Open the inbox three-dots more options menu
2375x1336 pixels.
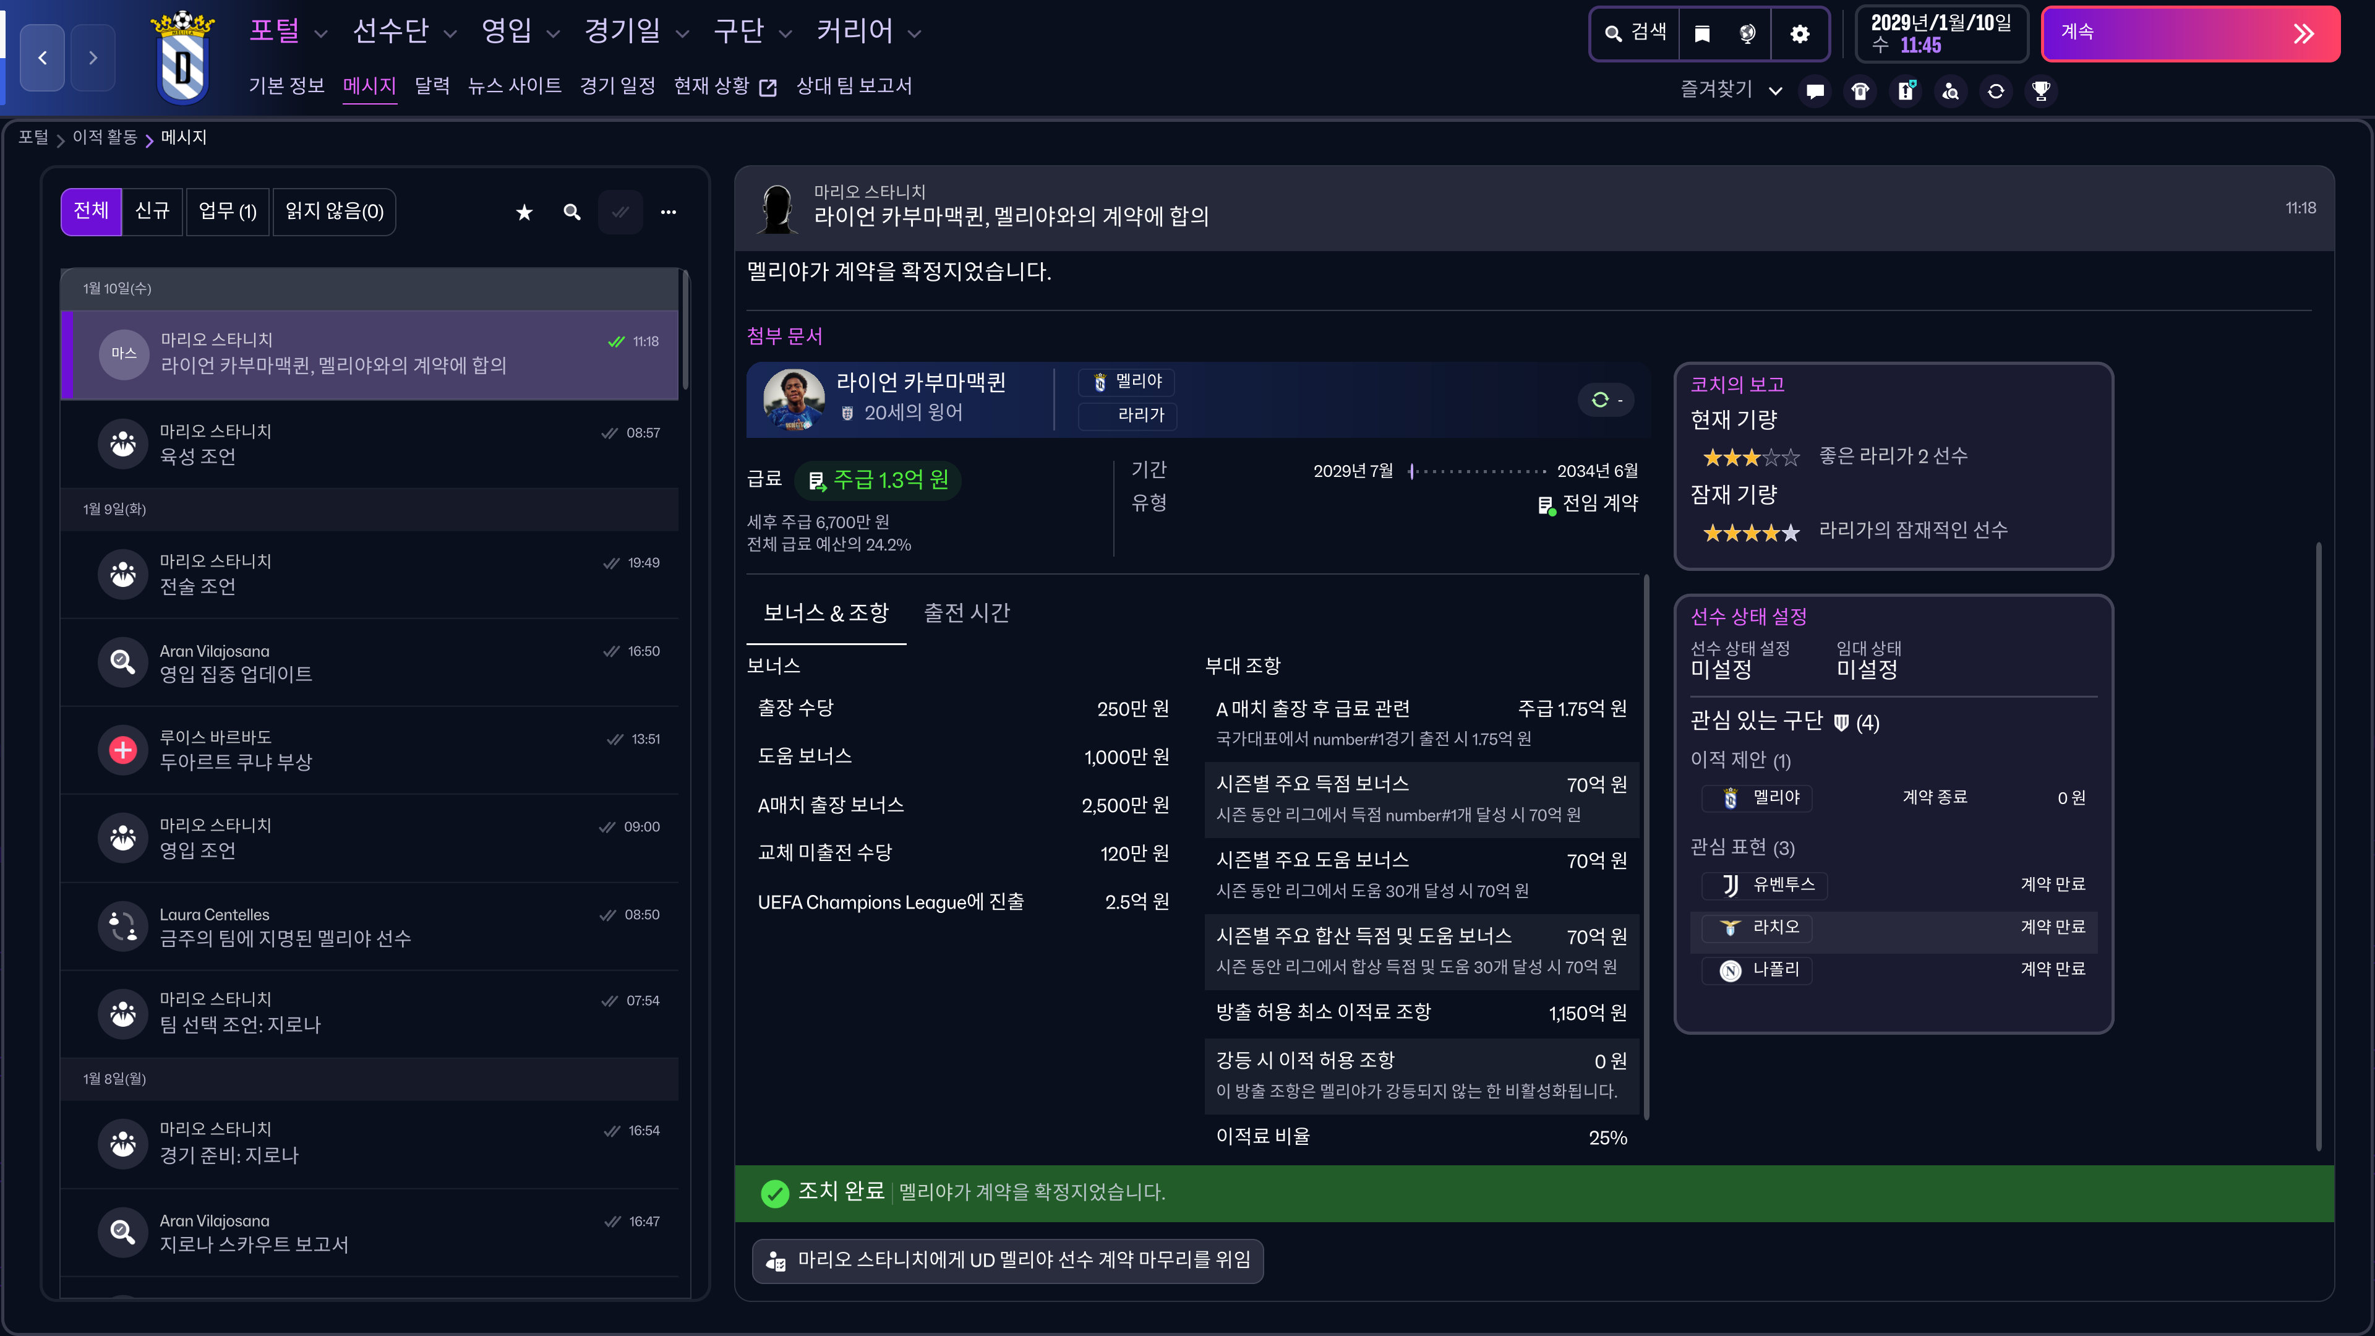(669, 213)
